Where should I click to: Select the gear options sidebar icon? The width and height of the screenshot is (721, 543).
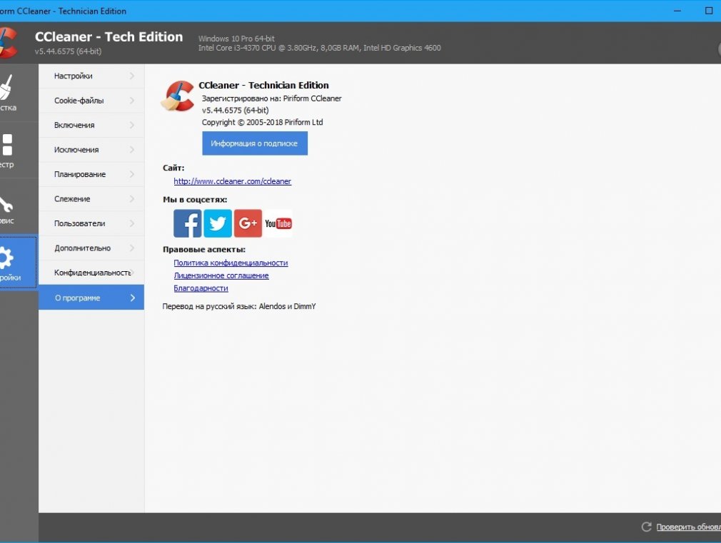(x=6, y=258)
